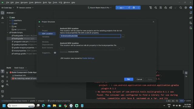Screen dimensions: 194x109
Task: Open the Xiaomi Redmi Note 5 Pro device dropdown
Action: click(100, 8)
